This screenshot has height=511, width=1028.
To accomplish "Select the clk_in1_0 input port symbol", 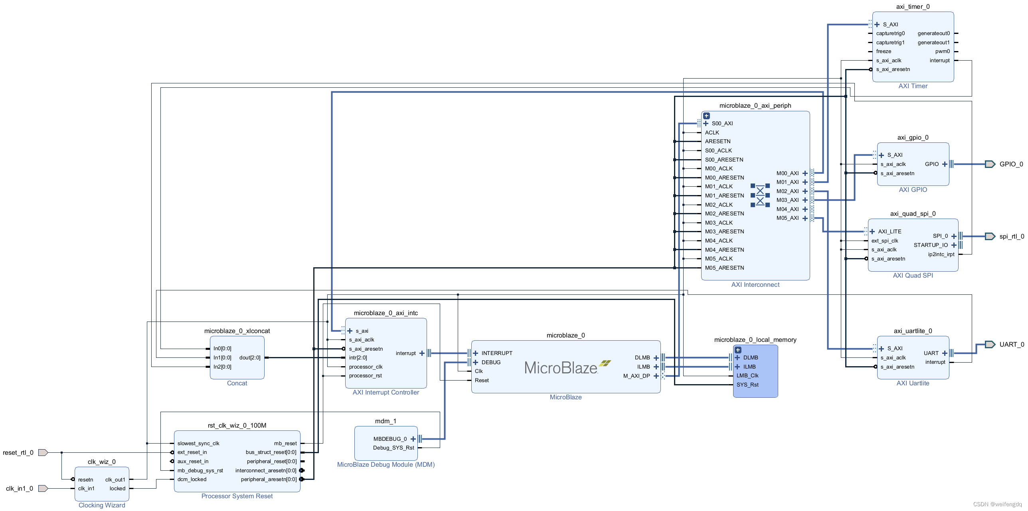I will pos(43,488).
